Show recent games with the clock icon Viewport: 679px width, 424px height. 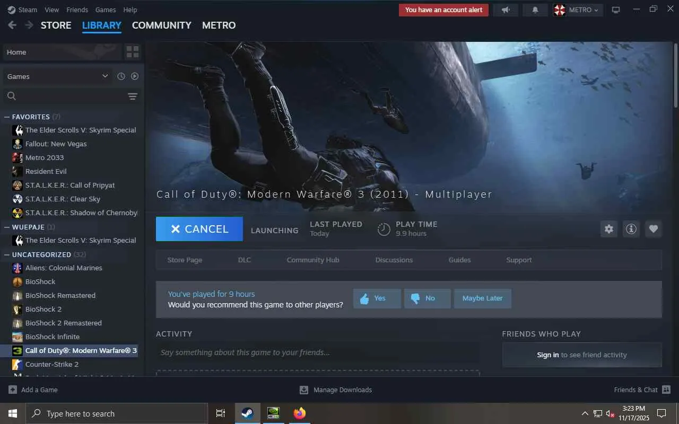121,76
